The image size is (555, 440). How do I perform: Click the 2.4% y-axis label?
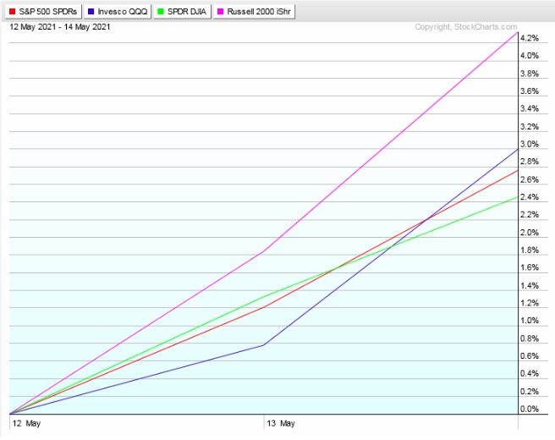pos(529,197)
